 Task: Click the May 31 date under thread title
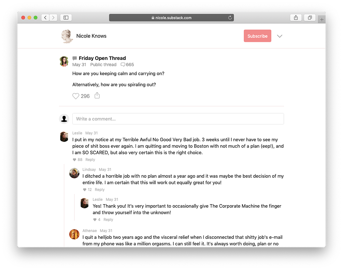(x=79, y=65)
